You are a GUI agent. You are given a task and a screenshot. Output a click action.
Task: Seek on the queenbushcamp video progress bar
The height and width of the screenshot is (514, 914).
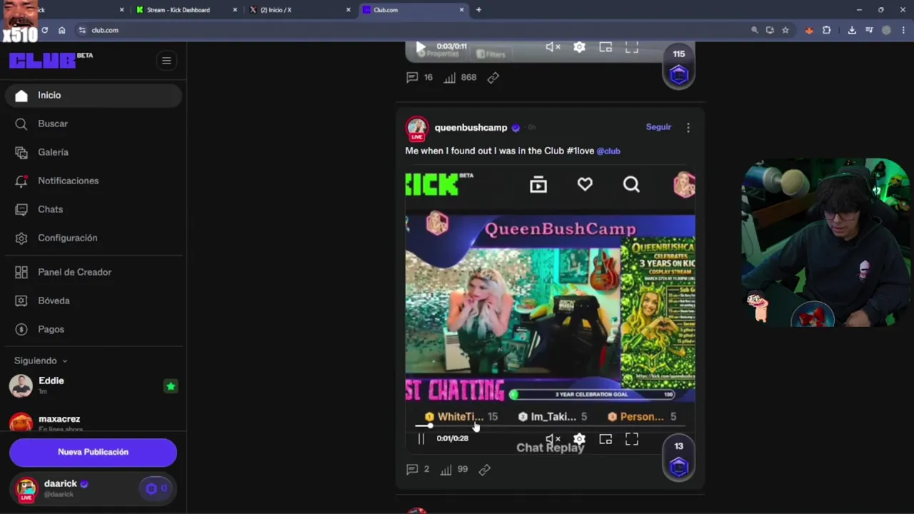click(x=550, y=426)
